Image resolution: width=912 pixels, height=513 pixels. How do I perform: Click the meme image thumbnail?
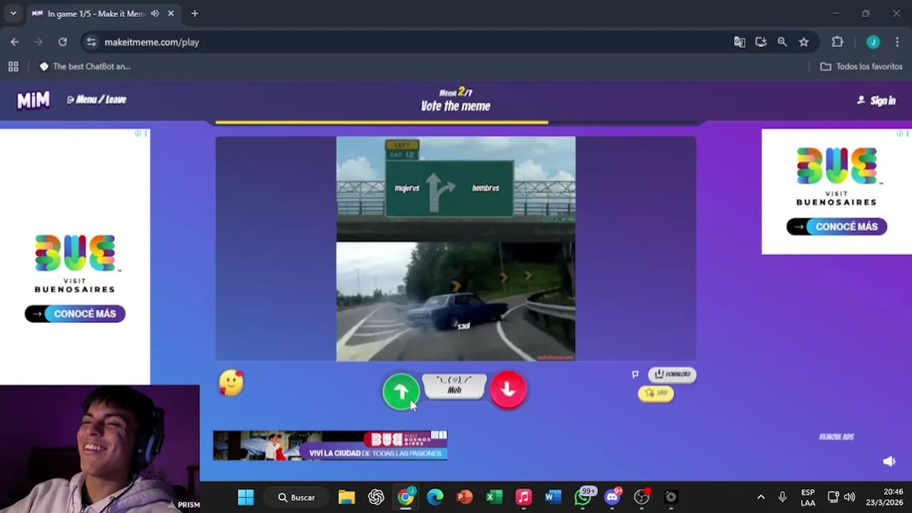(456, 249)
